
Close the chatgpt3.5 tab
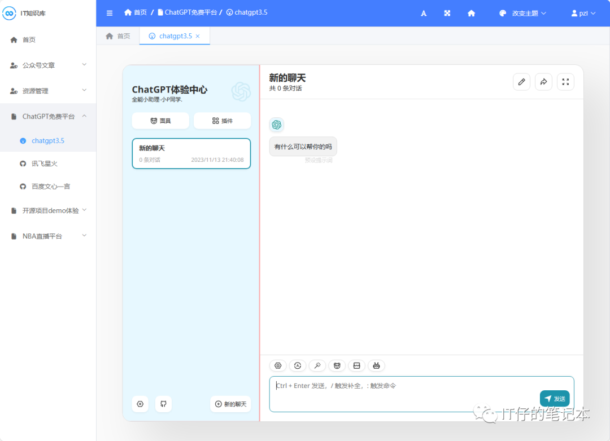[x=198, y=36]
